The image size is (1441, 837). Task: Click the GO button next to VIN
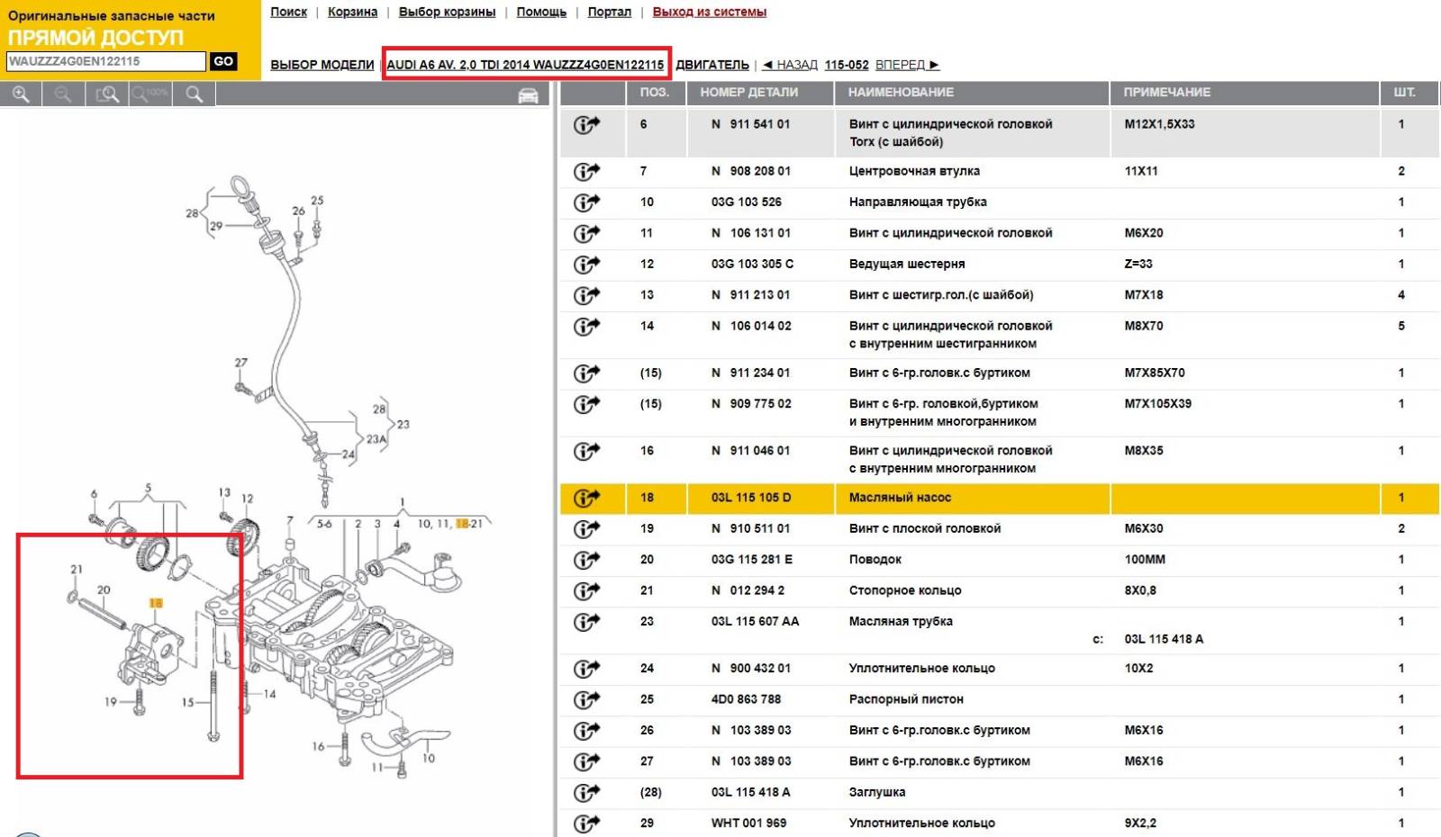tap(223, 61)
